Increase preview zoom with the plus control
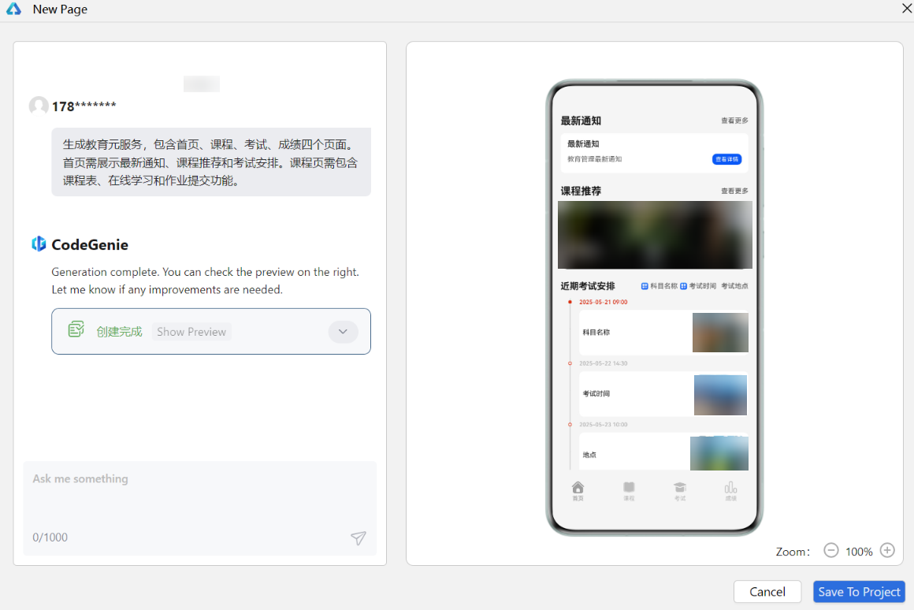This screenshot has height=610, width=914. 887,550
